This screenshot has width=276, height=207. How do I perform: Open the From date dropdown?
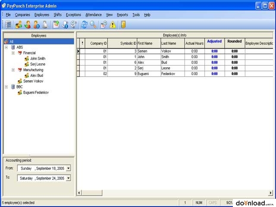point(68,168)
